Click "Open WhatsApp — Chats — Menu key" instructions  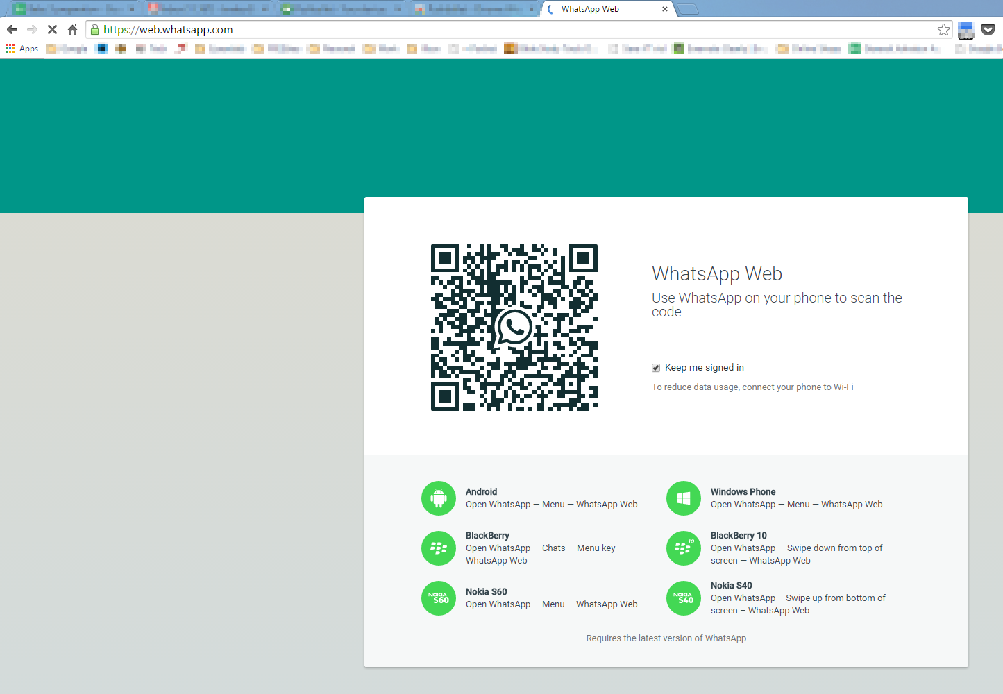coord(545,555)
